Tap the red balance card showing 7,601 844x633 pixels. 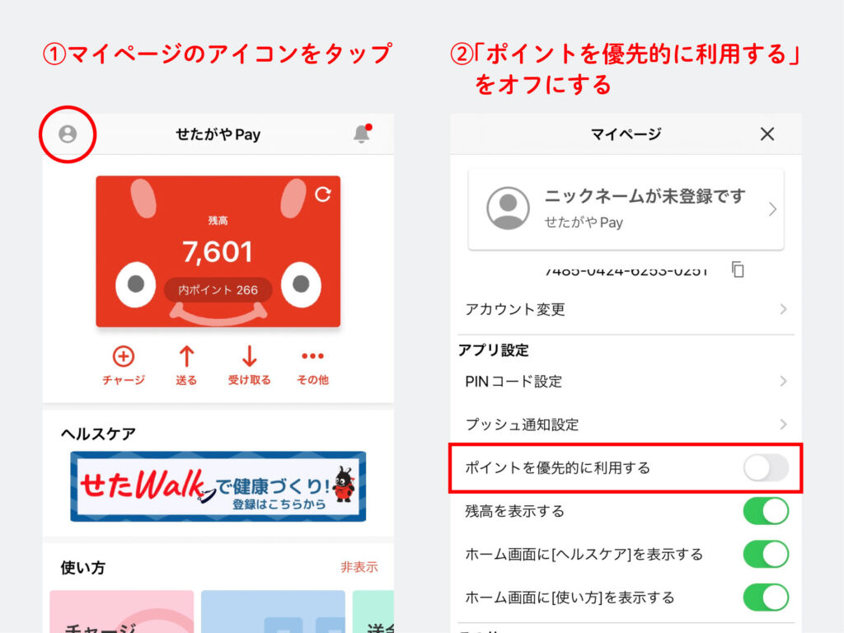coord(218,251)
